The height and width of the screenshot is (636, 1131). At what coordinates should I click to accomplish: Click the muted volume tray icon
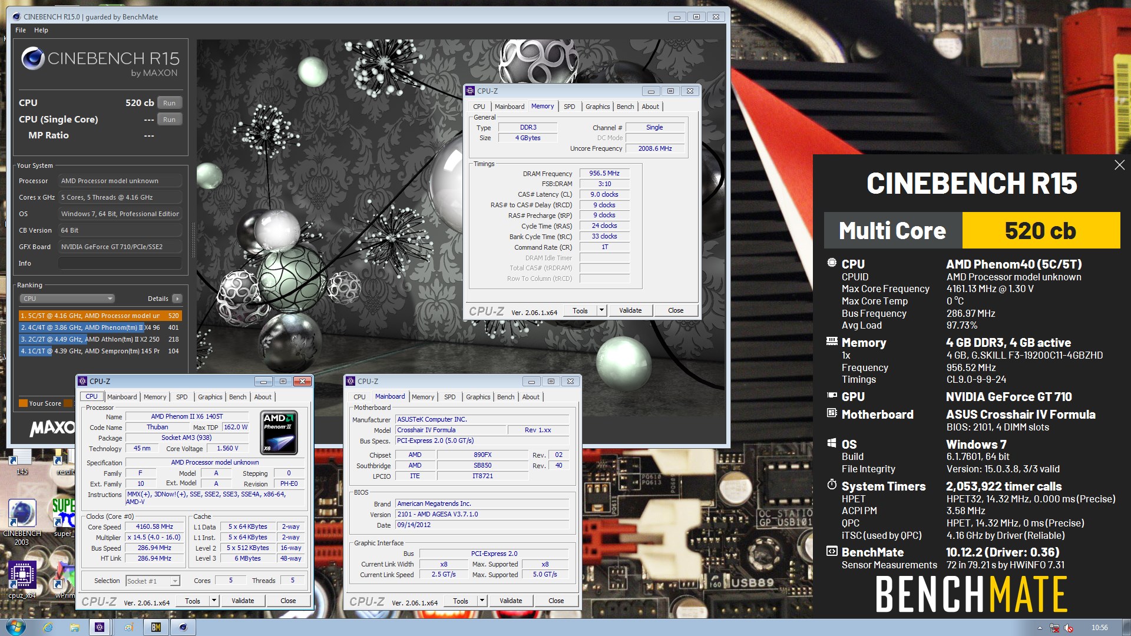pos(1068,628)
